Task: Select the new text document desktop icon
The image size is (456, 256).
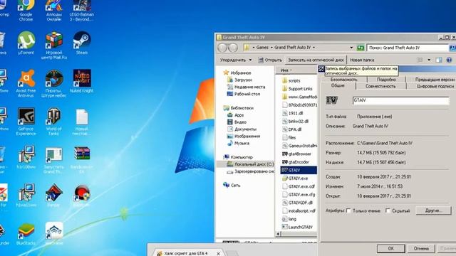Action: [82, 122]
